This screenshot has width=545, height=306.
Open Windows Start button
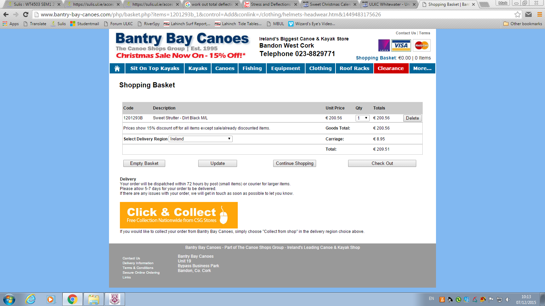pos(9,300)
